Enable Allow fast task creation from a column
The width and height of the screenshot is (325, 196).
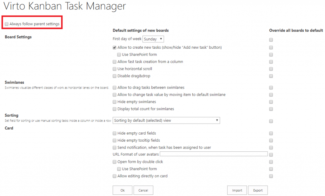(114, 62)
